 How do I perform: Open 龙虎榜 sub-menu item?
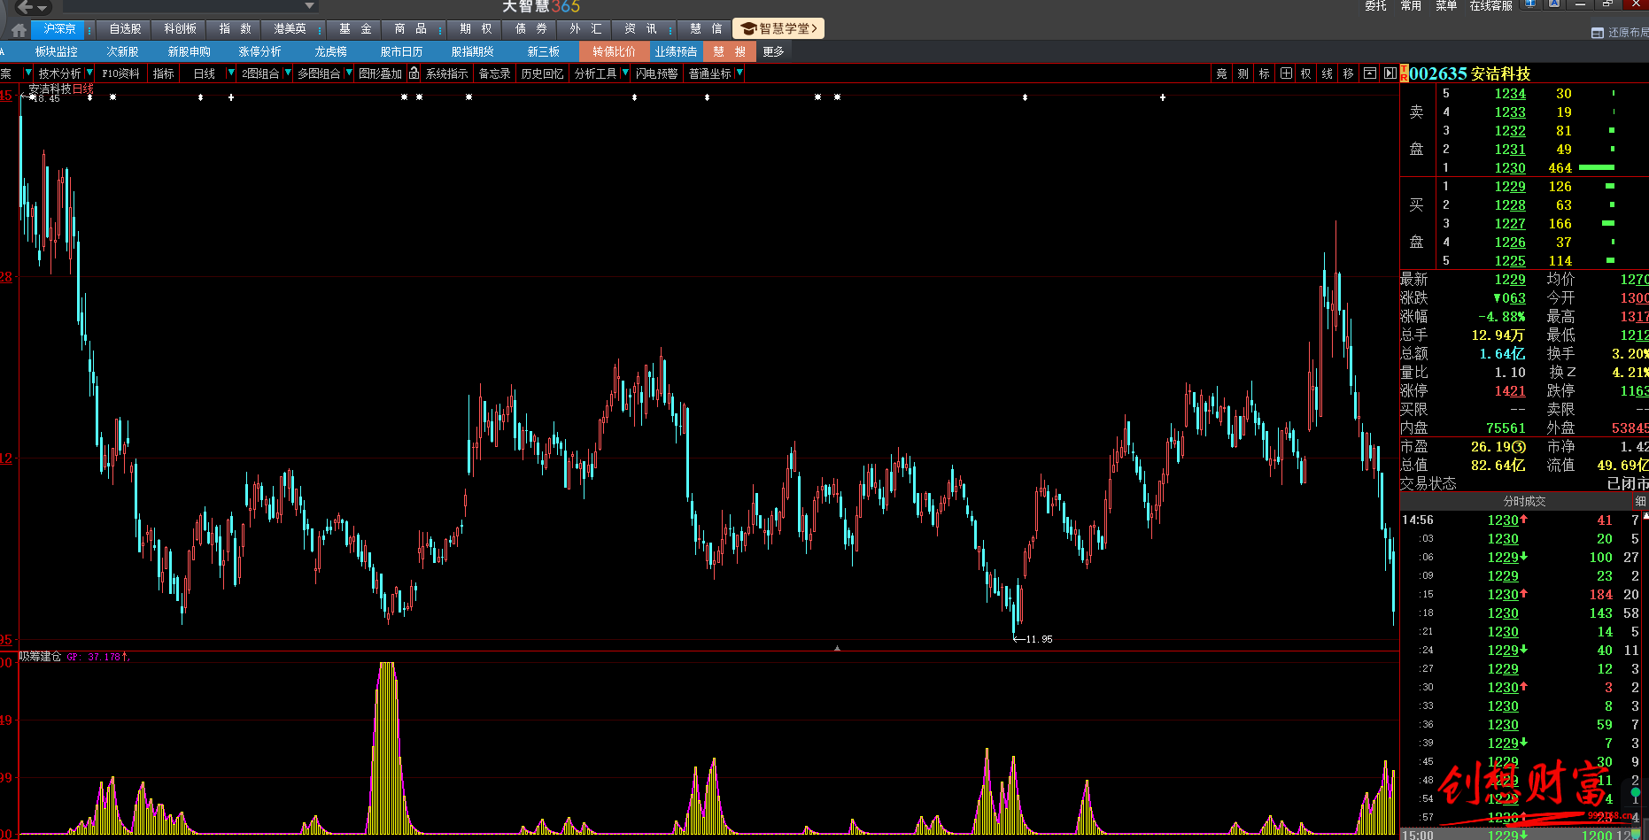pos(330,51)
